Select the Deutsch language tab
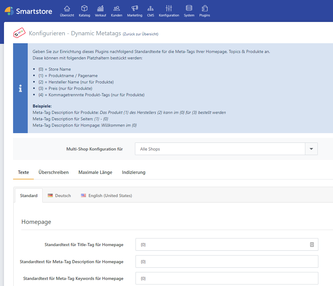This screenshot has height=286, width=333. [59, 195]
